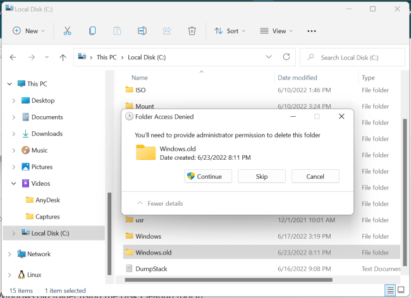Click Cancel in Folder Access Denied dialog

point(316,176)
